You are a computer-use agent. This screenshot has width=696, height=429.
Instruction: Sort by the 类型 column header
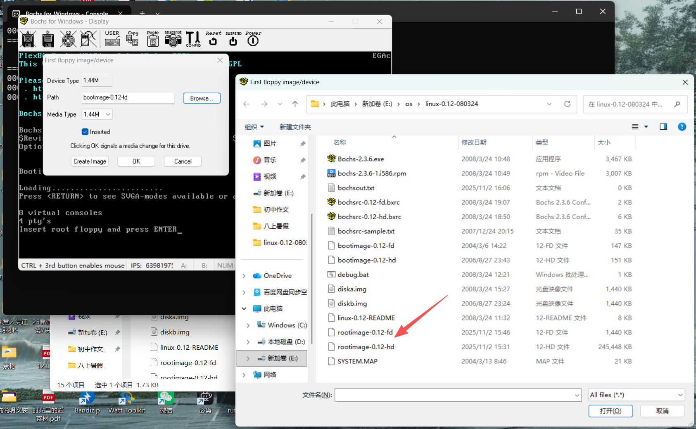tap(542, 142)
